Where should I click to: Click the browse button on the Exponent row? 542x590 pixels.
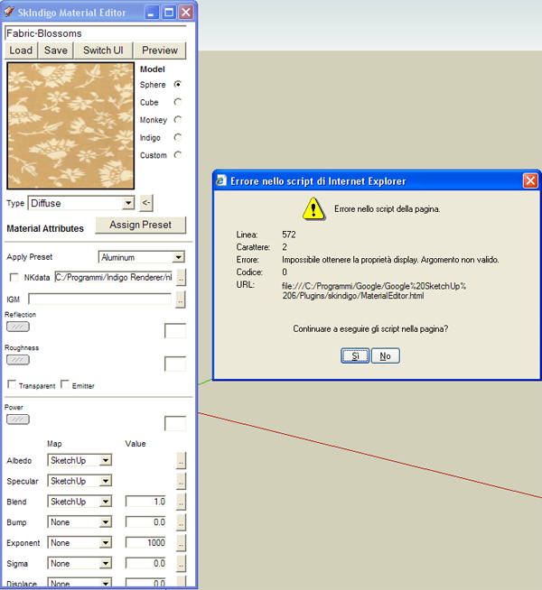[181, 544]
